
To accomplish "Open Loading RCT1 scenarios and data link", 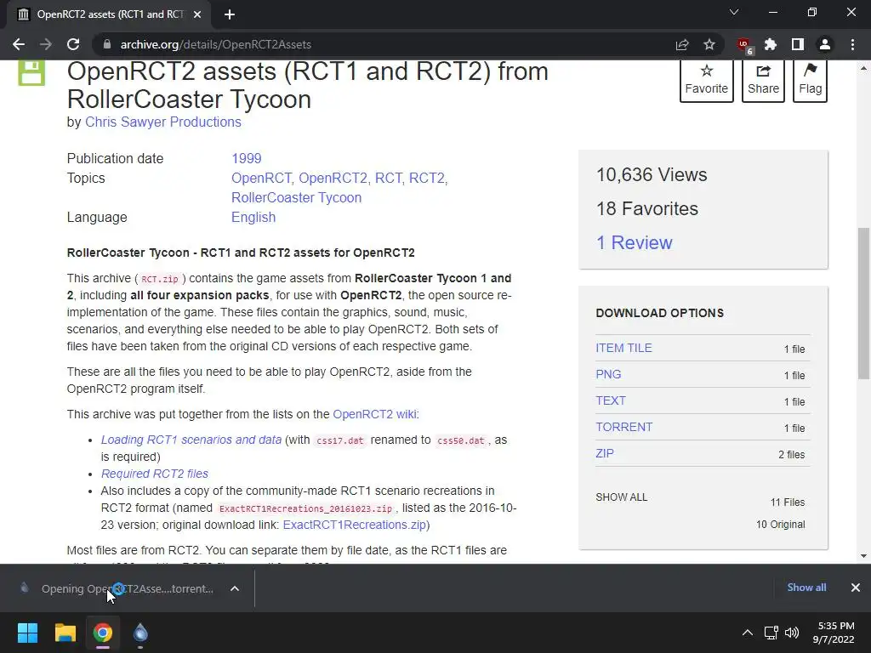I will point(191,440).
